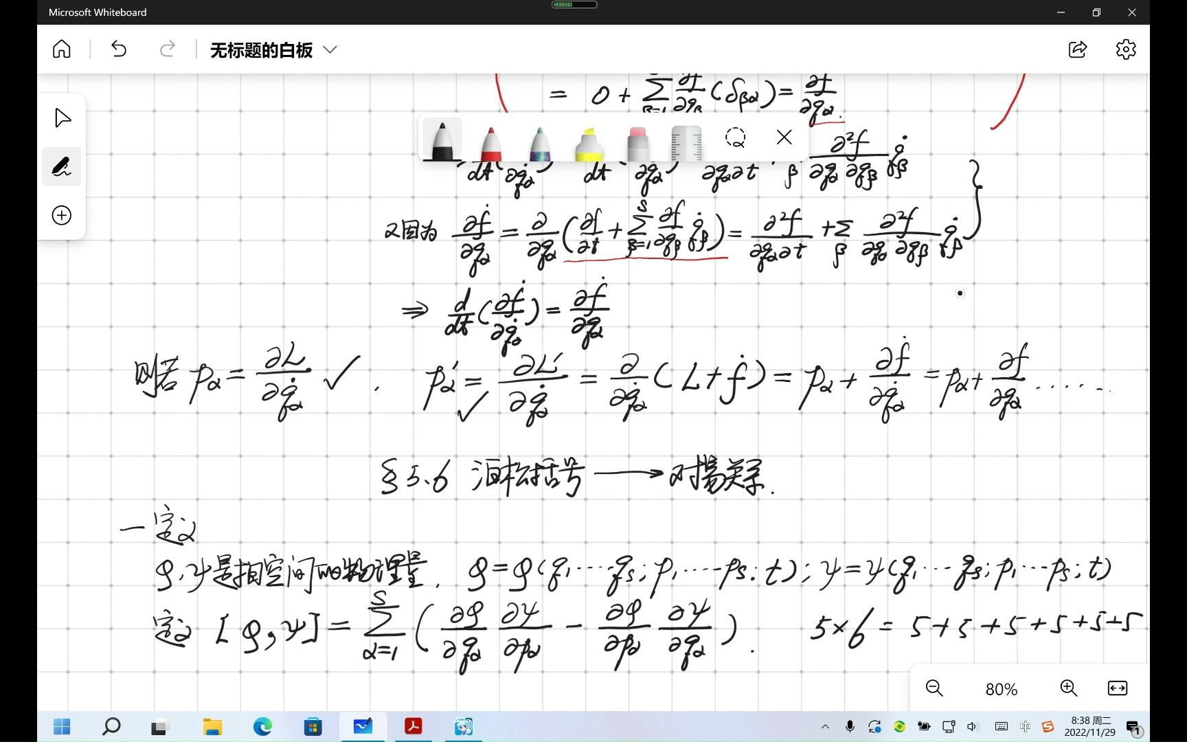Open File Explorer from the taskbar
Image resolution: width=1187 pixels, height=742 pixels.
212,726
